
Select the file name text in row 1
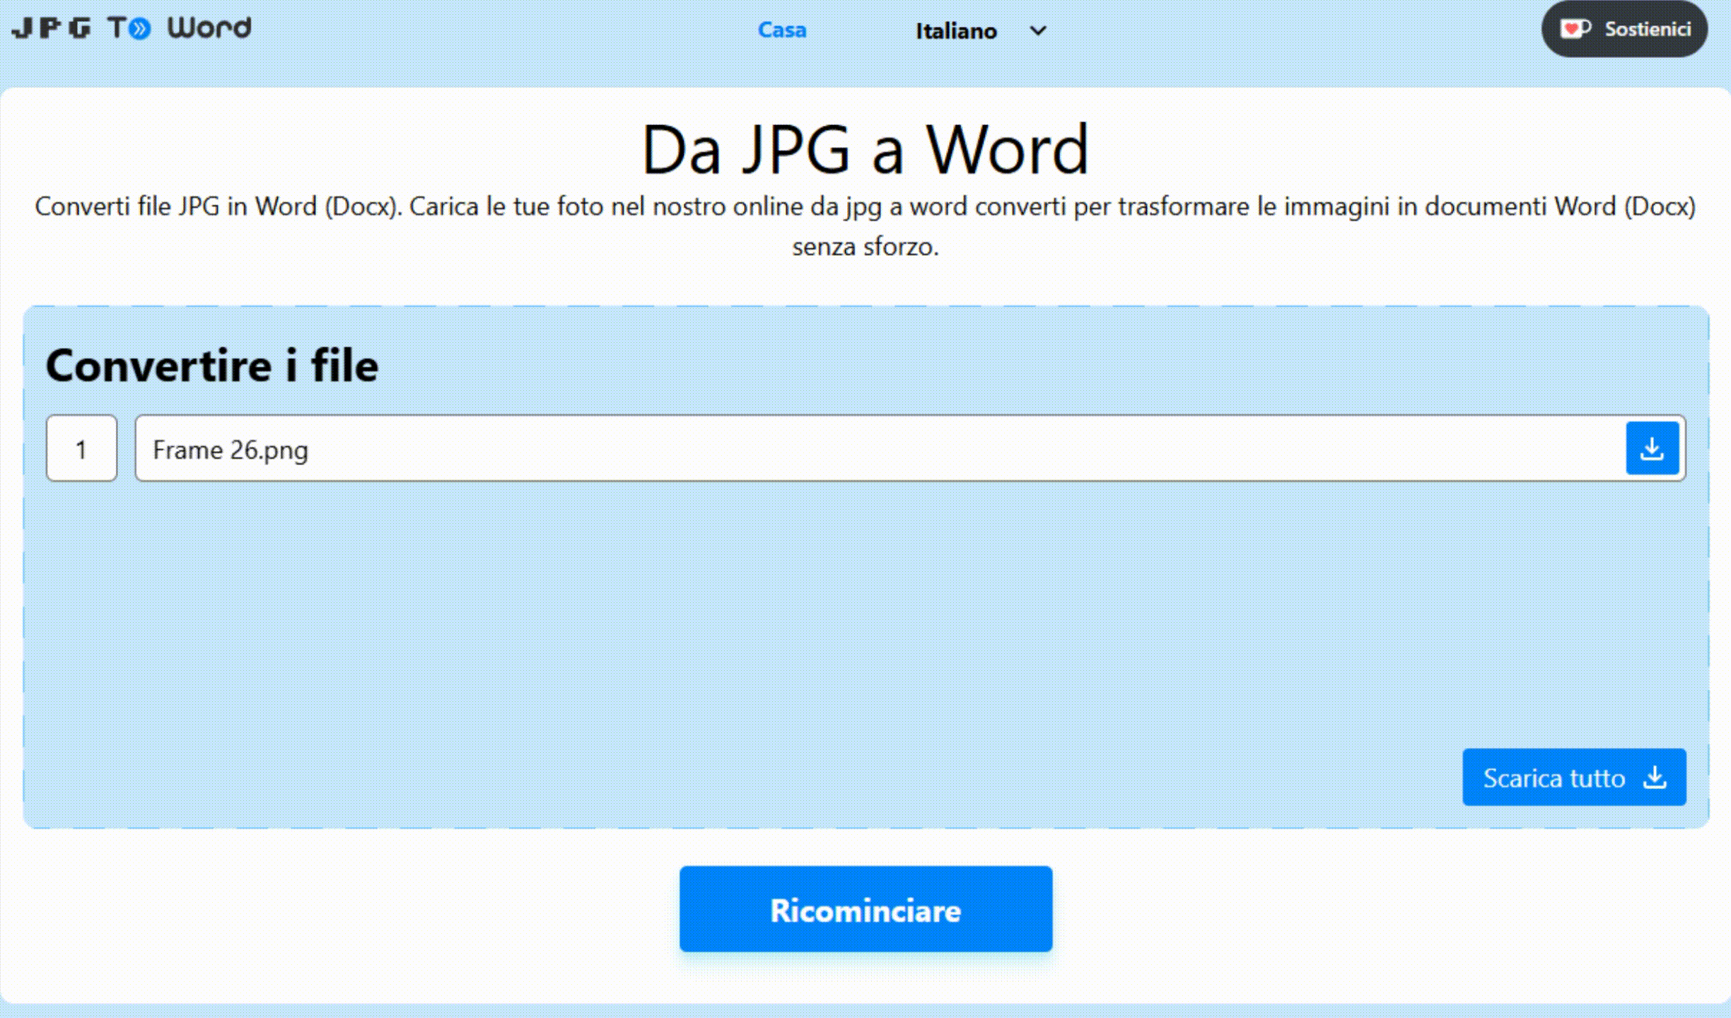[231, 450]
